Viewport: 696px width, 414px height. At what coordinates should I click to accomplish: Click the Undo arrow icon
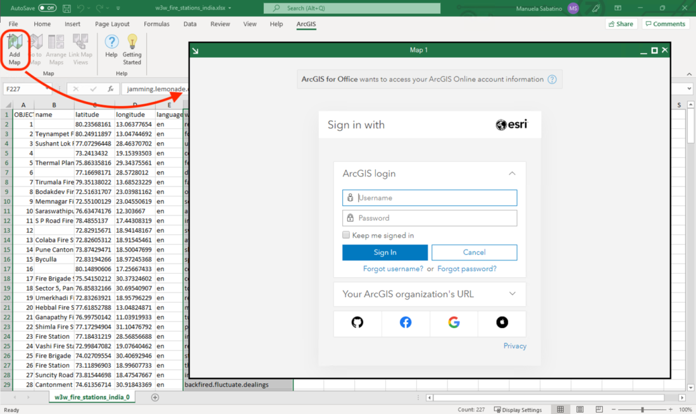[80, 8]
